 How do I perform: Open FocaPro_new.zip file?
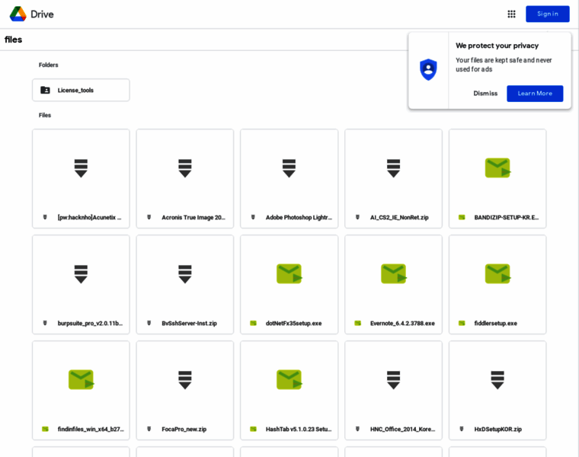pyautogui.click(x=185, y=390)
